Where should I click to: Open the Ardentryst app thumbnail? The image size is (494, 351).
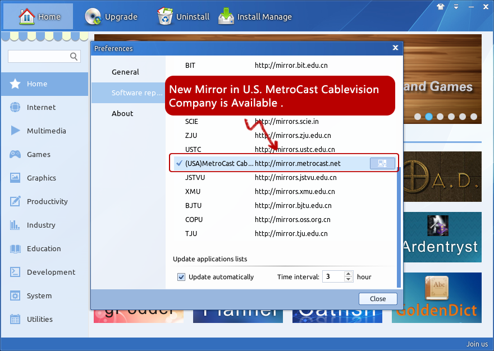pyautogui.click(x=442, y=237)
